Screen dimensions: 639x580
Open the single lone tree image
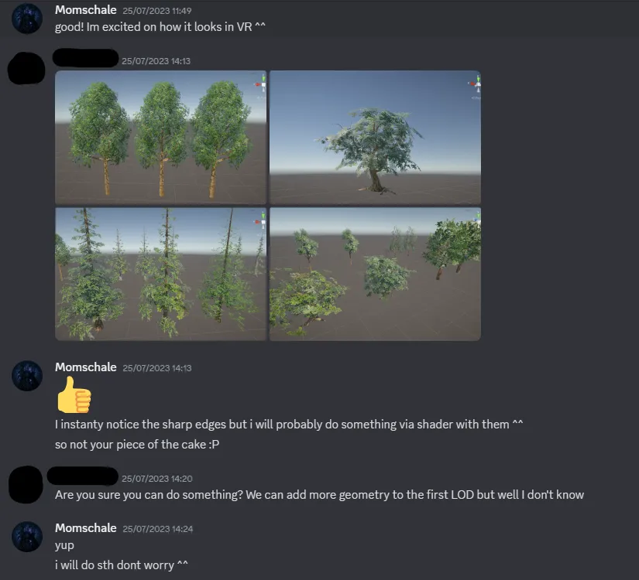tap(375, 137)
